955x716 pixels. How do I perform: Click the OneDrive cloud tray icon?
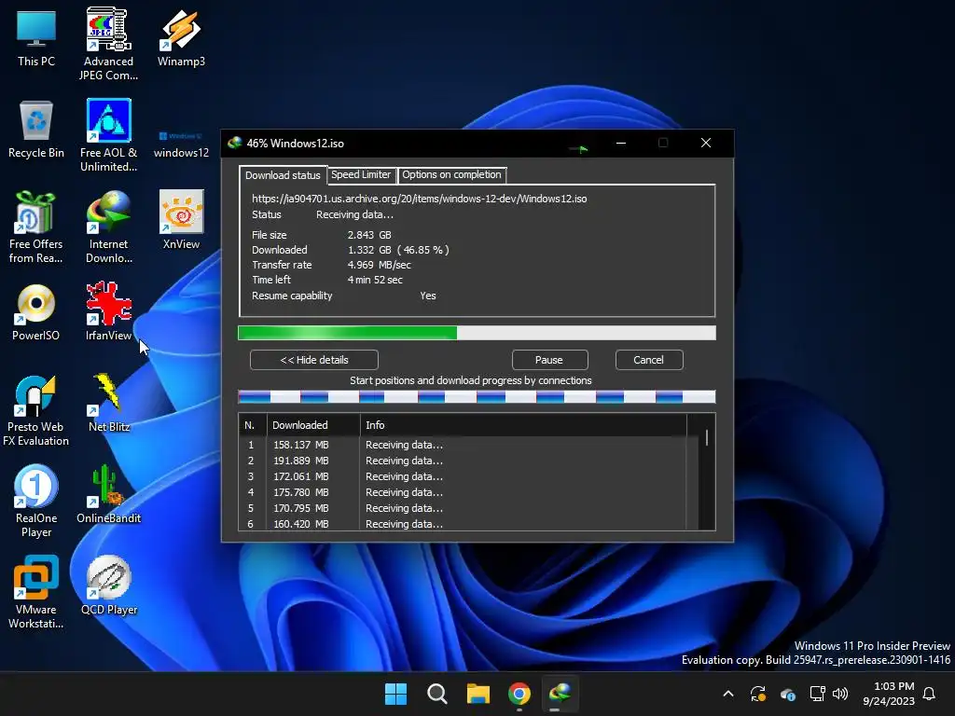coord(788,694)
